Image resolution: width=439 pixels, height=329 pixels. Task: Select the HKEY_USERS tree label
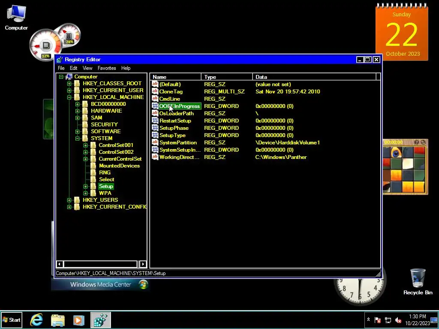pos(100,200)
